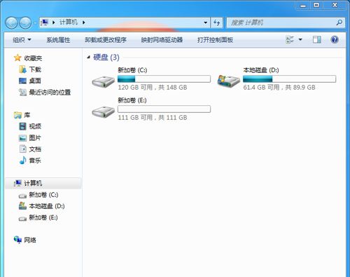Click the search magnifier icon
Image resolution: width=350 pixels, height=277 pixels.
pyautogui.click(x=339, y=22)
